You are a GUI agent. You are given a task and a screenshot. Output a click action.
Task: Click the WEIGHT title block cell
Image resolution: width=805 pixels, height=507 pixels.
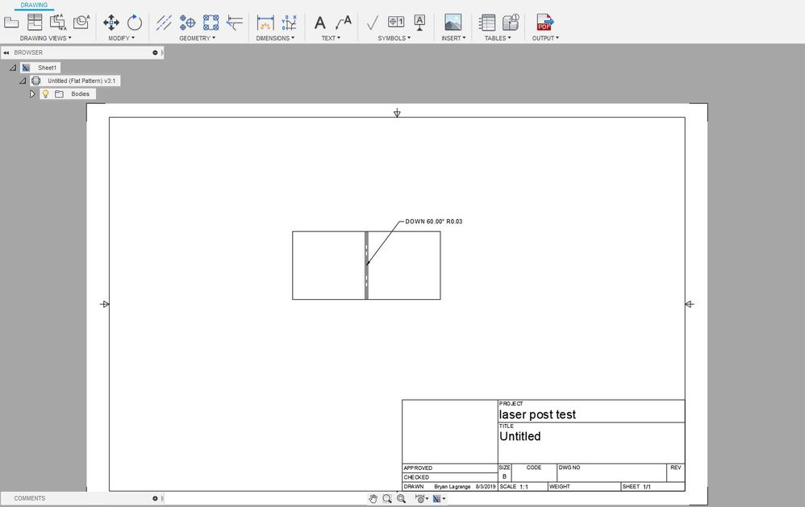click(584, 487)
